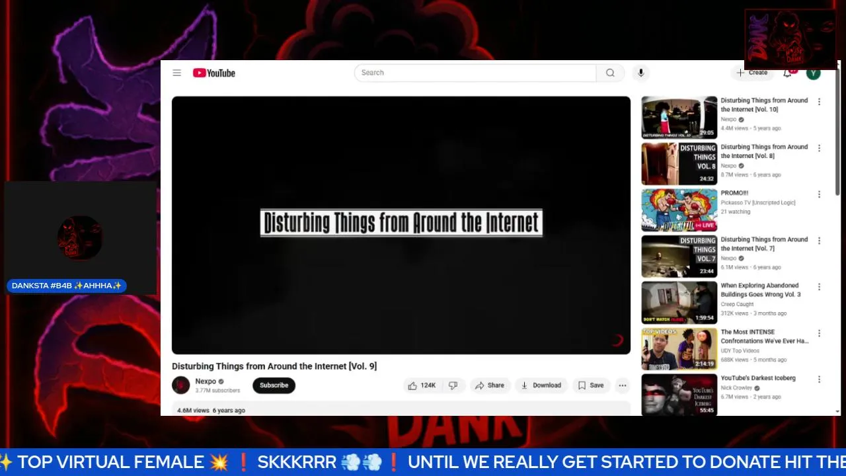This screenshot has height=476, width=846.
Task: Open PROMO!!! live stream thumbnail
Action: (679, 210)
